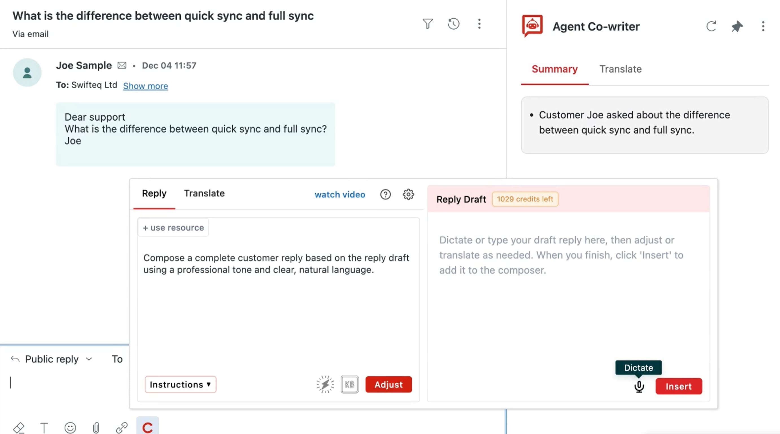Switch to Translate tab in Agent Co-writer sidebar
Image resolution: width=780 pixels, height=434 pixels.
click(620, 69)
